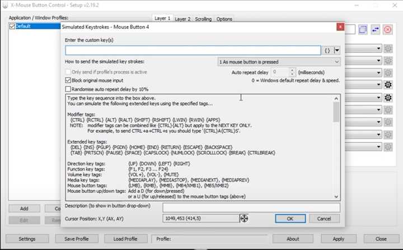Click the Add profile button
This screenshot has width=403, height=250.
(x=24, y=209)
